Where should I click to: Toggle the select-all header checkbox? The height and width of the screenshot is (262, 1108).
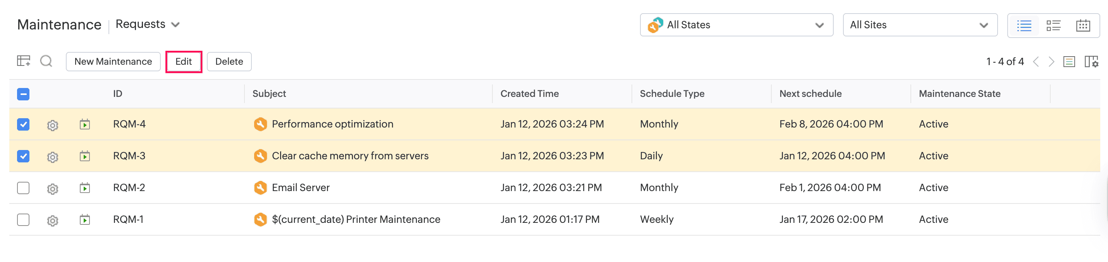pyautogui.click(x=23, y=94)
